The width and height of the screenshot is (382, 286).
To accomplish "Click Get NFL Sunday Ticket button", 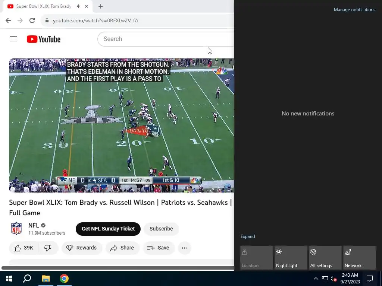I will (108, 229).
